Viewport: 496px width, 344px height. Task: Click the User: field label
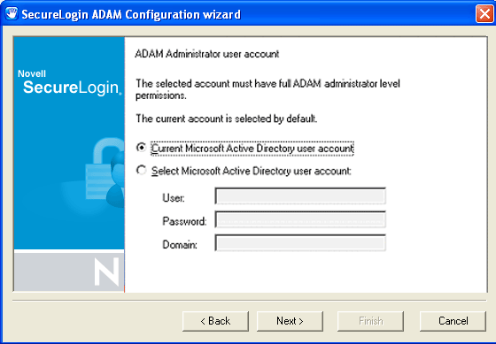(174, 198)
